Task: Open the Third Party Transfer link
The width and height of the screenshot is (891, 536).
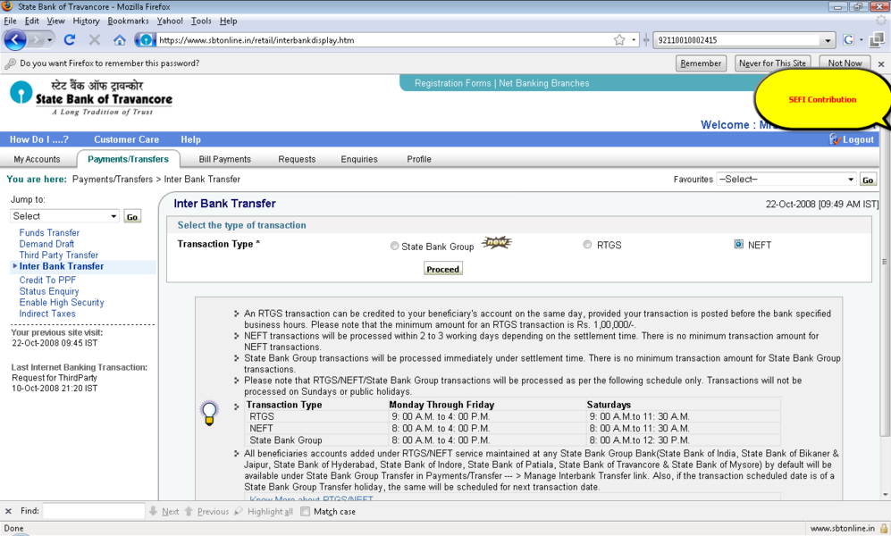Action: coord(59,255)
